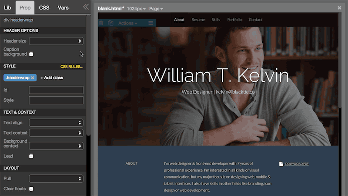
Task: Open the Text align dropdown
Action: click(x=56, y=123)
